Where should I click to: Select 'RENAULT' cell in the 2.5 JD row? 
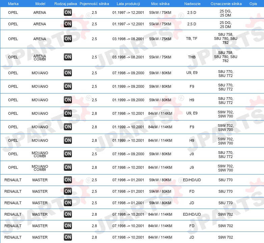[x=13, y=203]
